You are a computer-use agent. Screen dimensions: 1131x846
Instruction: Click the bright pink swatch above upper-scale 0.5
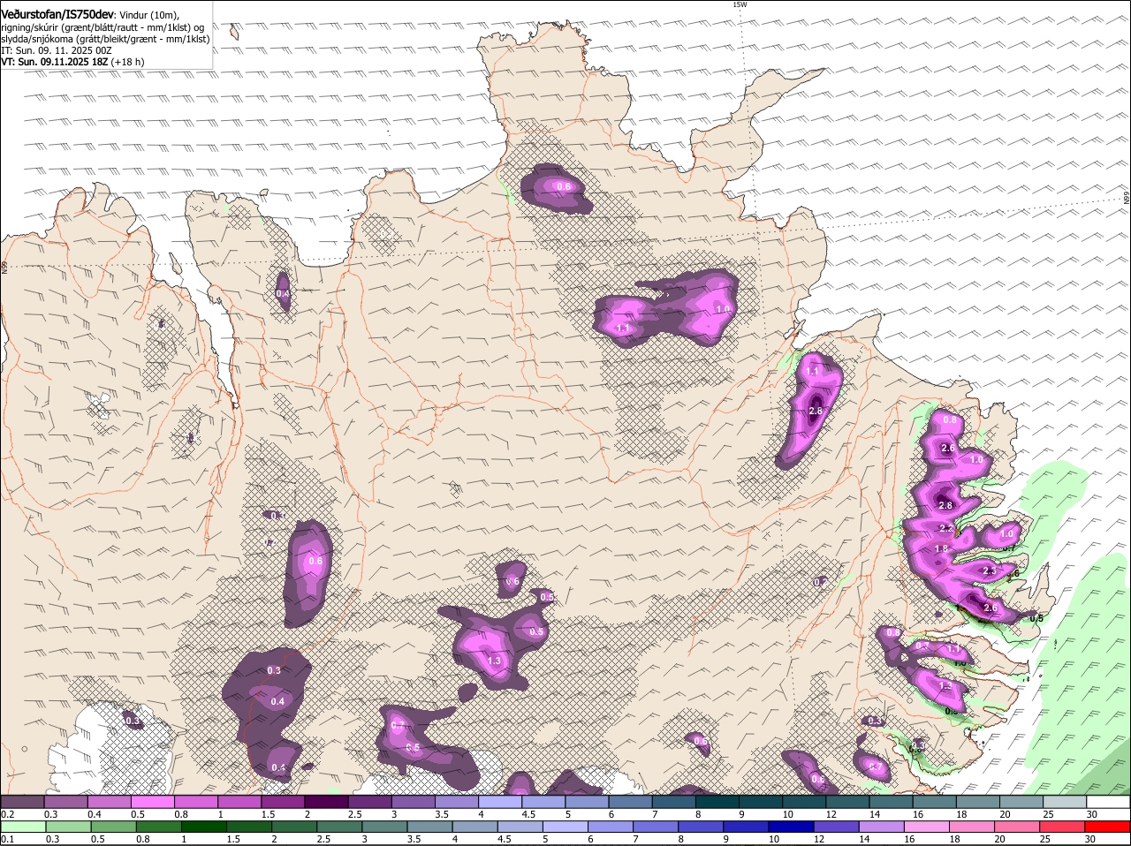(152, 802)
